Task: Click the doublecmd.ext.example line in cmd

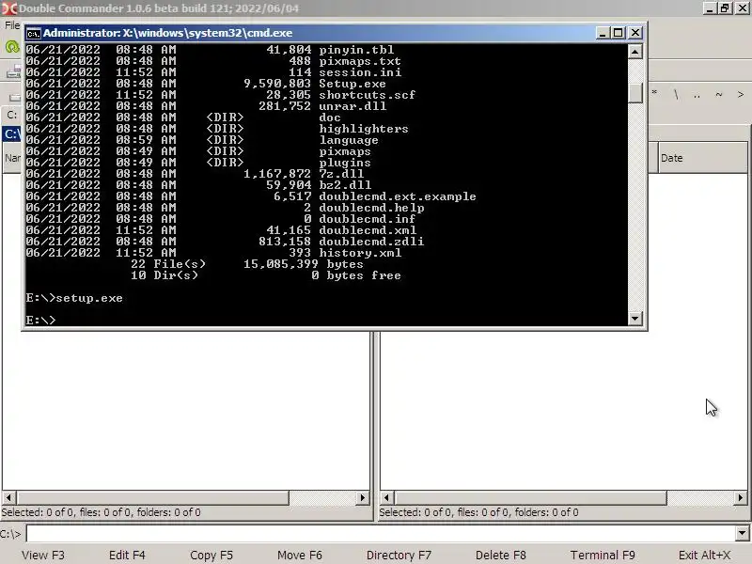Action: (251, 196)
